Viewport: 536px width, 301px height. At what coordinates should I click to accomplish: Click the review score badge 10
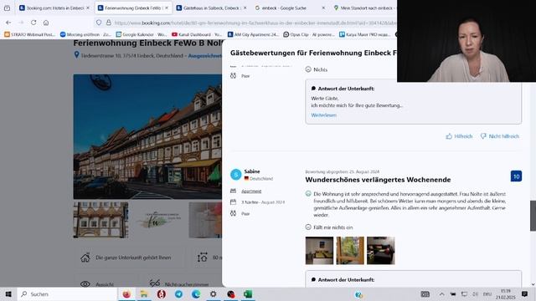[516, 176]
